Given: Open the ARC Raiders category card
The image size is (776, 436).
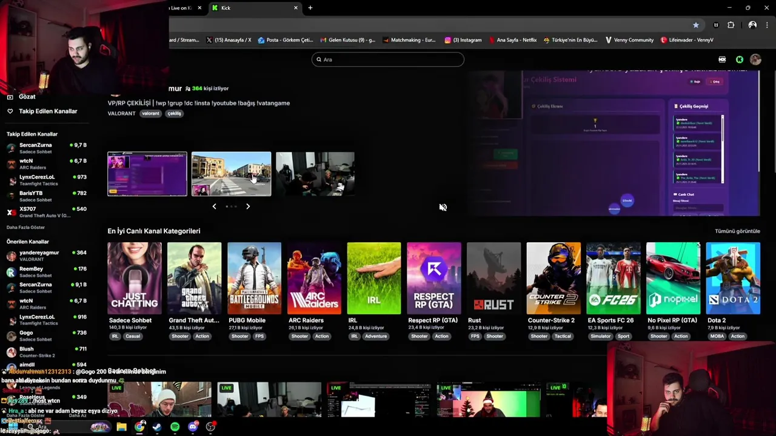Looking at the screenshot, I should coord(314,278).
